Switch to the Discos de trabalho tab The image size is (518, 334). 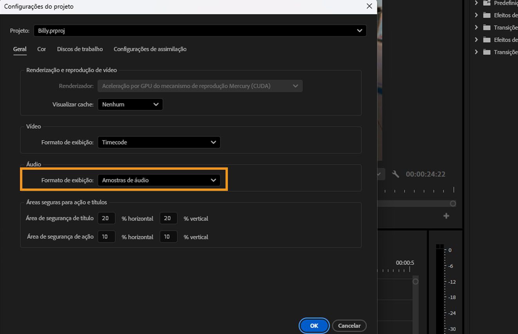[x=79, y=49]
